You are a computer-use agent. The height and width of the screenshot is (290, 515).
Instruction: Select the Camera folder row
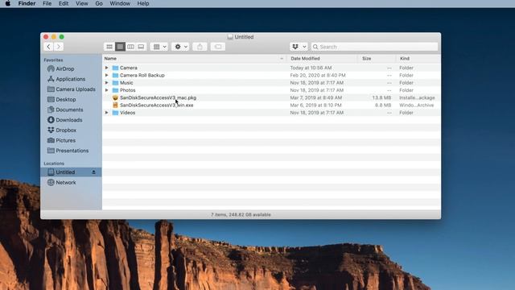pos(271,68)
